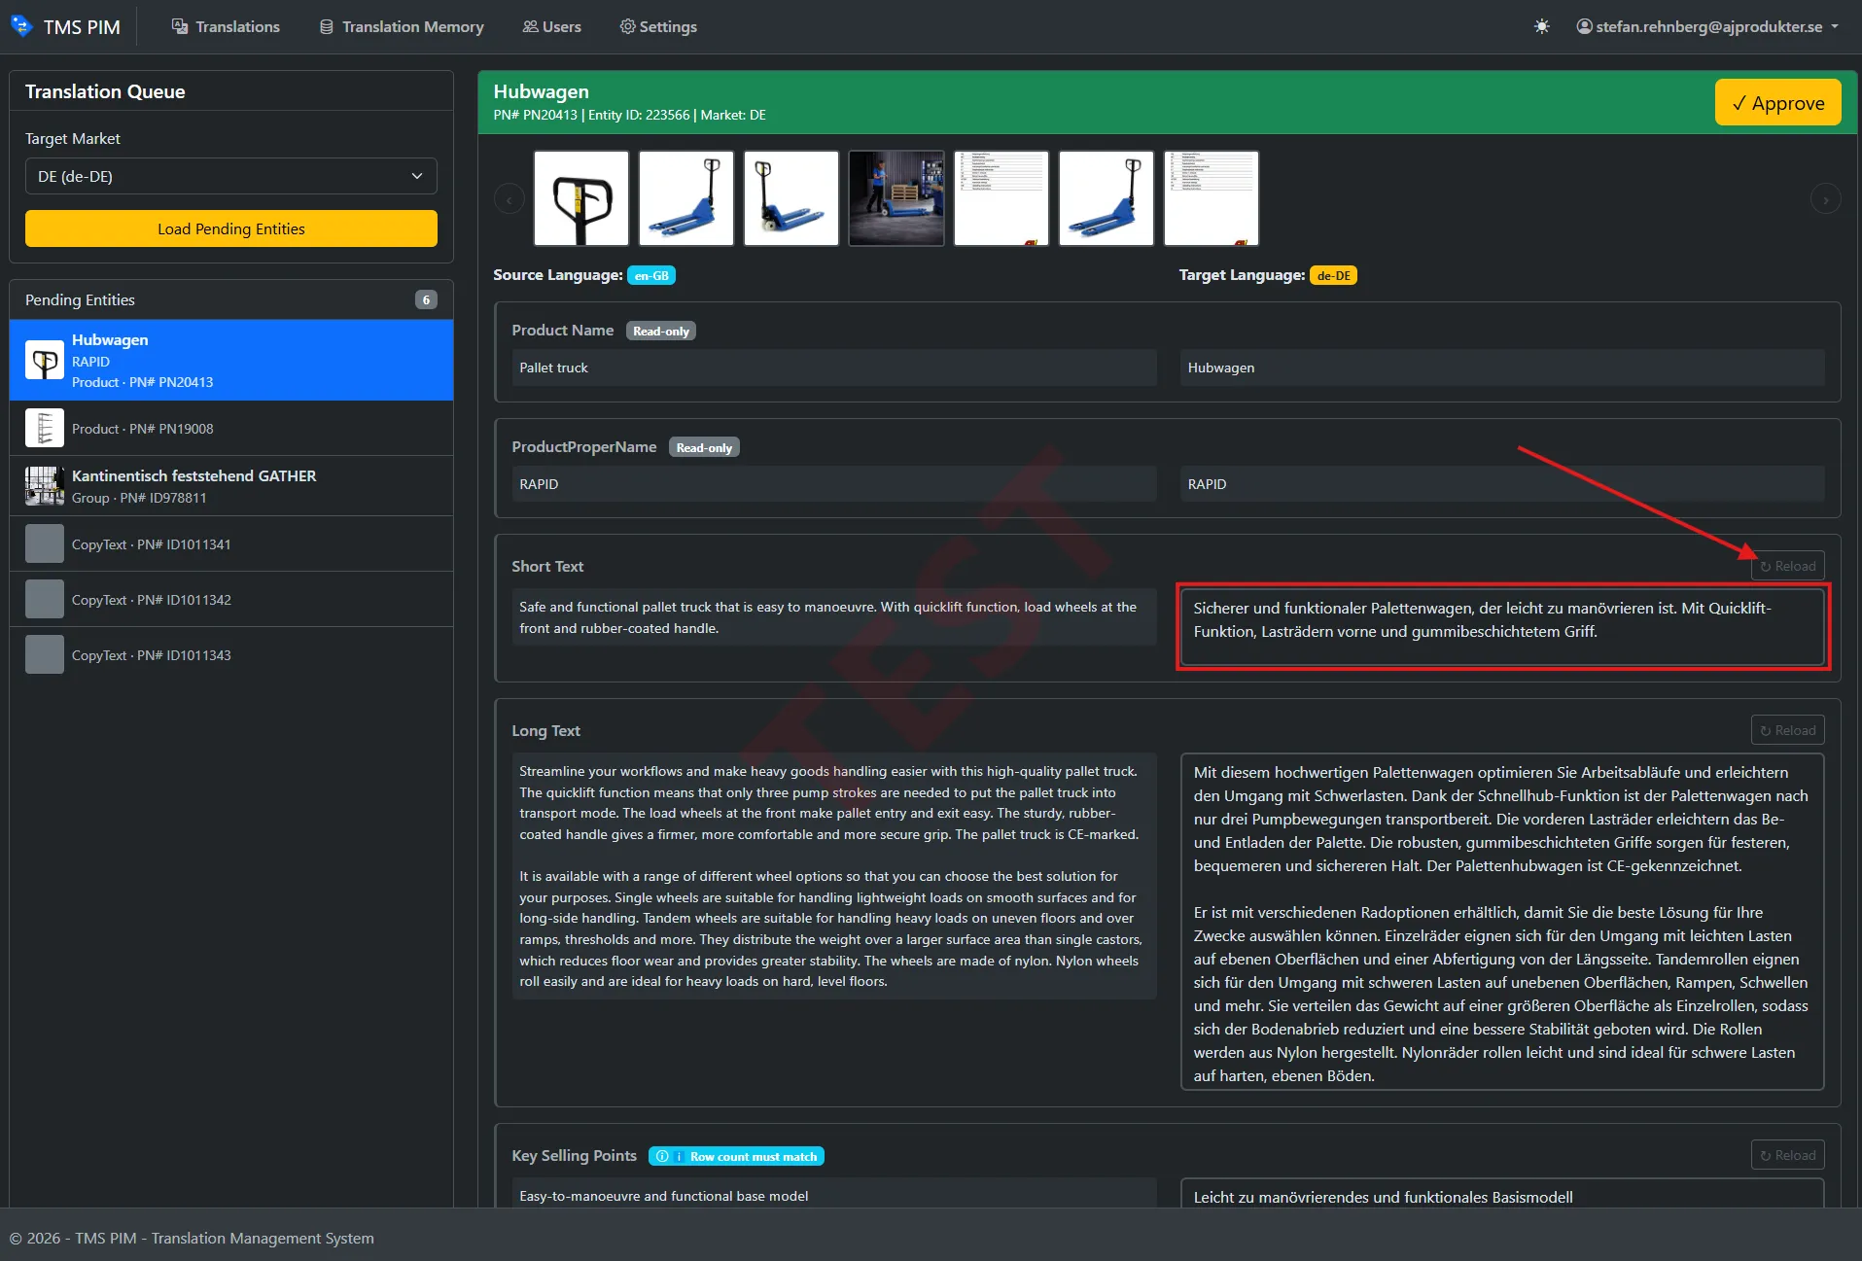Select Hubwagen RAPID pending entity
The width and height of the screenshot is (1862, 1261).
(231, 360)
